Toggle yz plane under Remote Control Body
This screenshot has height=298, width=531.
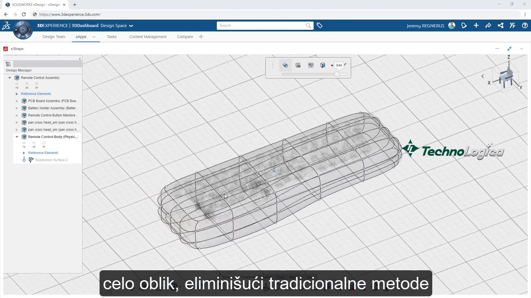[x=34, y=144]
